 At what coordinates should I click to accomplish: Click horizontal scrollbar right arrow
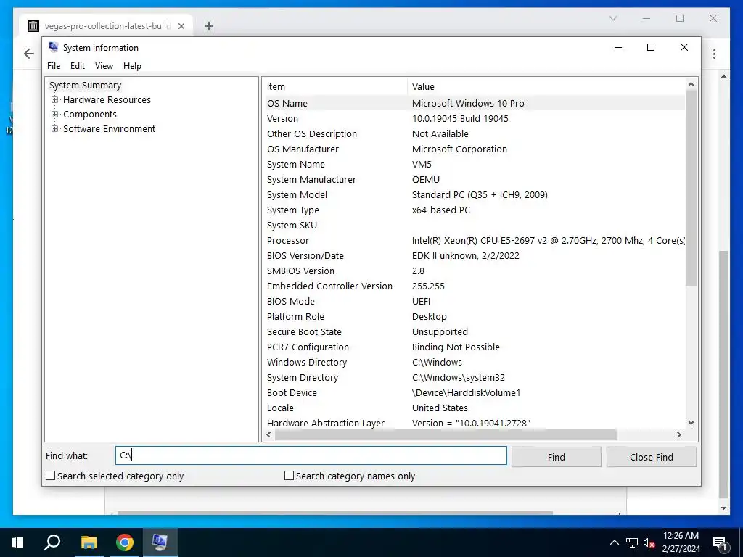point(679,435)
